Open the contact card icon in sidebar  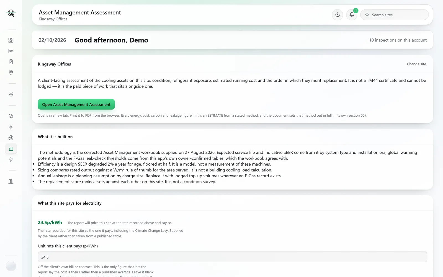tap(11, 51)
